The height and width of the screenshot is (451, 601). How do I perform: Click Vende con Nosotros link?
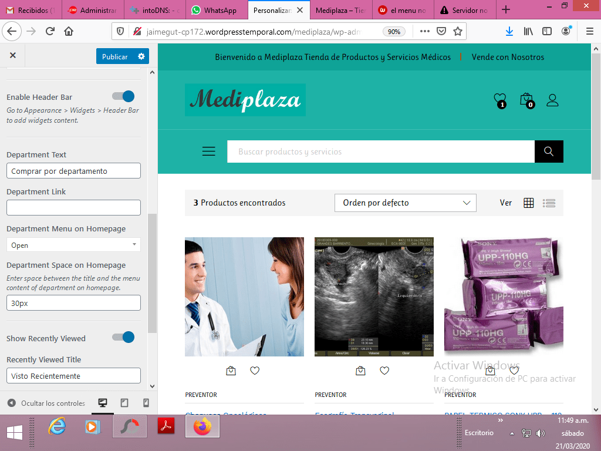(508, 57)
